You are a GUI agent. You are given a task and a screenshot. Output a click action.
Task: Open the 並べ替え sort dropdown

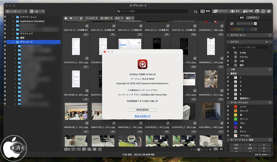pos(106,18)
